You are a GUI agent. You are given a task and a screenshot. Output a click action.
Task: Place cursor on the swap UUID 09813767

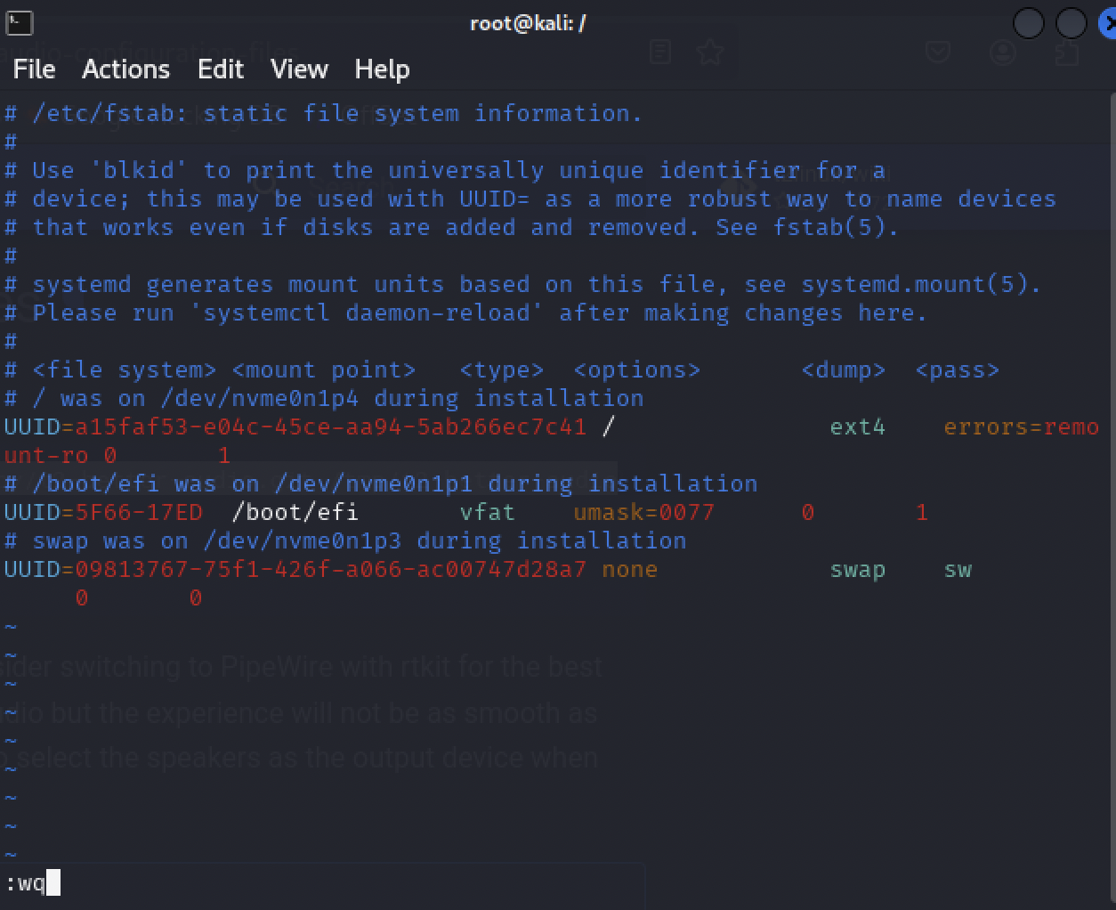tap(330, 570)
